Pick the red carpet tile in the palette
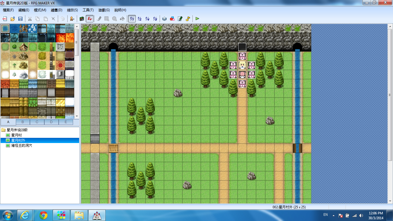The height and width of the screenshot is (221, 393). pos(60,65)
